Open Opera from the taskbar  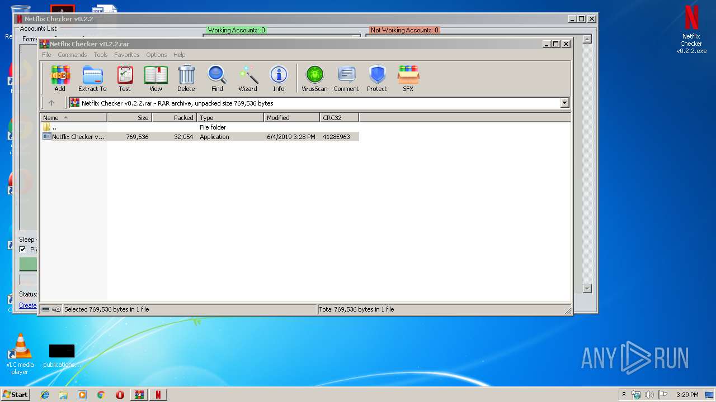pyautogui.click(x=120, y=395)
